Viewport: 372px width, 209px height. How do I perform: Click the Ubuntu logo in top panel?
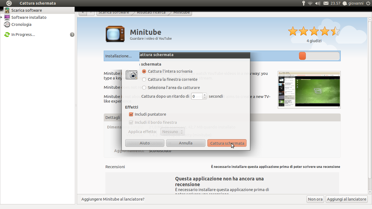(x=9, y=3)
